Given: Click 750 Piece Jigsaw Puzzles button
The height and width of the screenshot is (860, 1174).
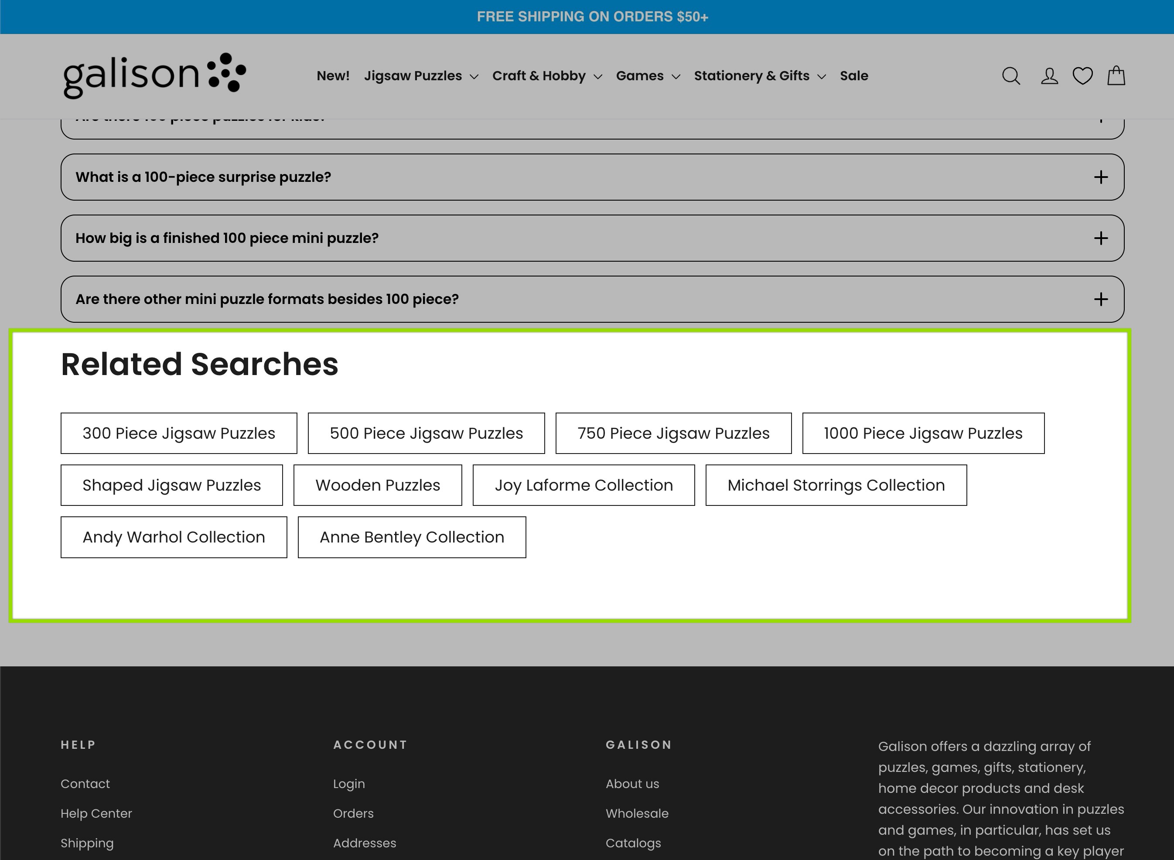Looking at the screenshot, I should coord(673,433).
